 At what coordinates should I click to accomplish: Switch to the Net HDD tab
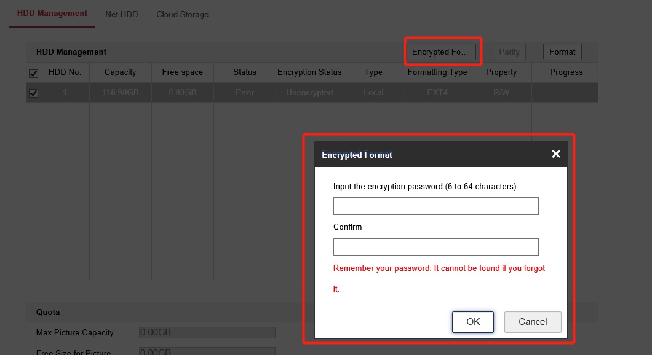121,14
